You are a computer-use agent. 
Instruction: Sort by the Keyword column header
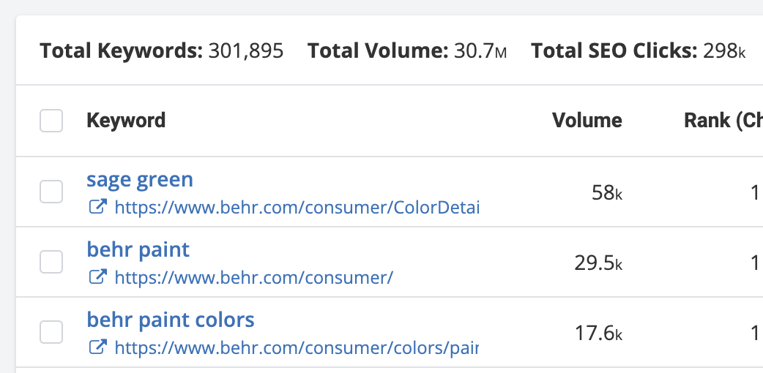coord(126,120)
